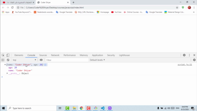This screenshot has width=197, height=111.
Task: Open the first Google Translate bookmark
Action: pos(64,12)
